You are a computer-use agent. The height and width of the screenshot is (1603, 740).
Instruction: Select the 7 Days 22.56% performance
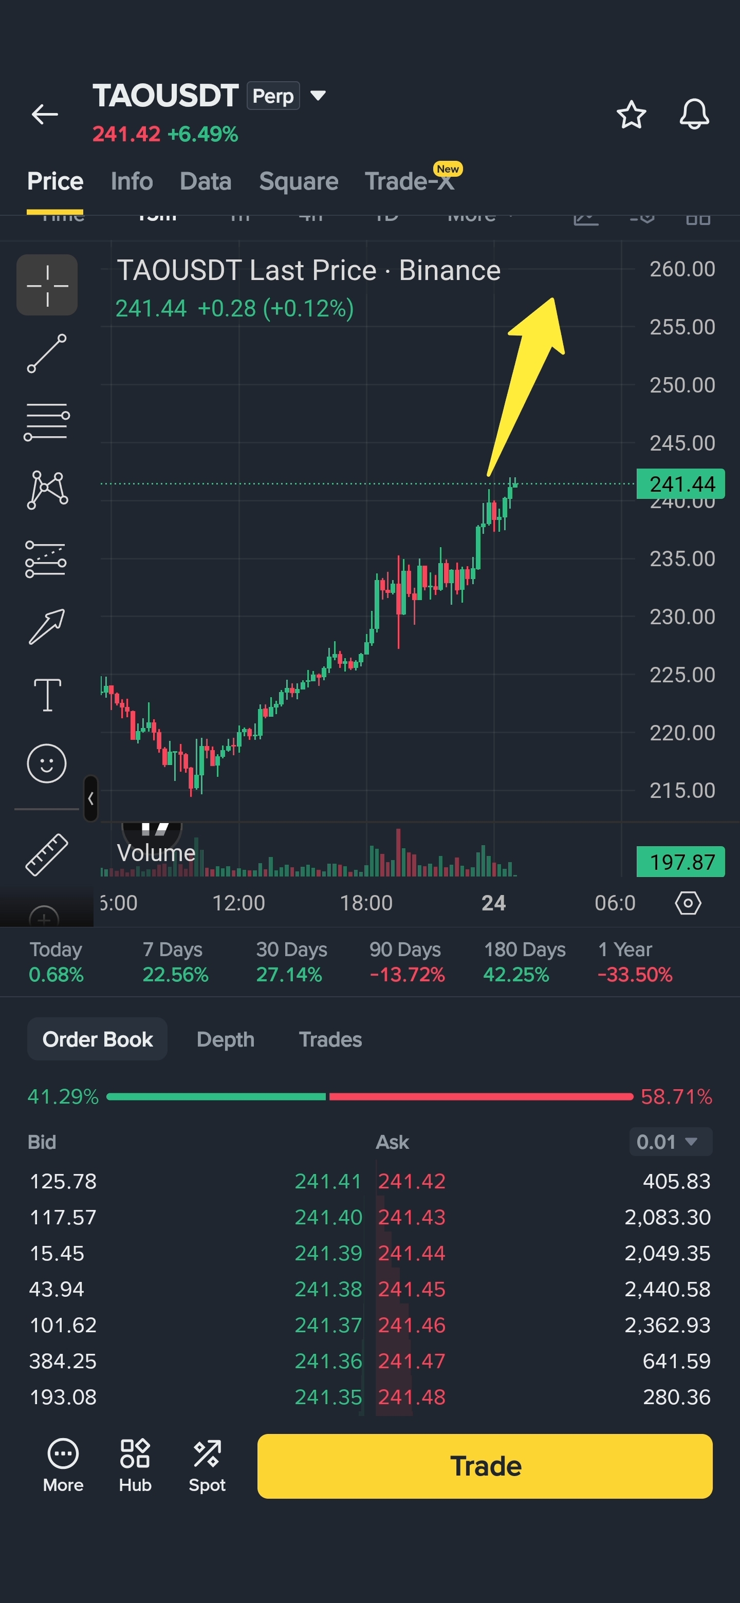[x=176, y=961]
